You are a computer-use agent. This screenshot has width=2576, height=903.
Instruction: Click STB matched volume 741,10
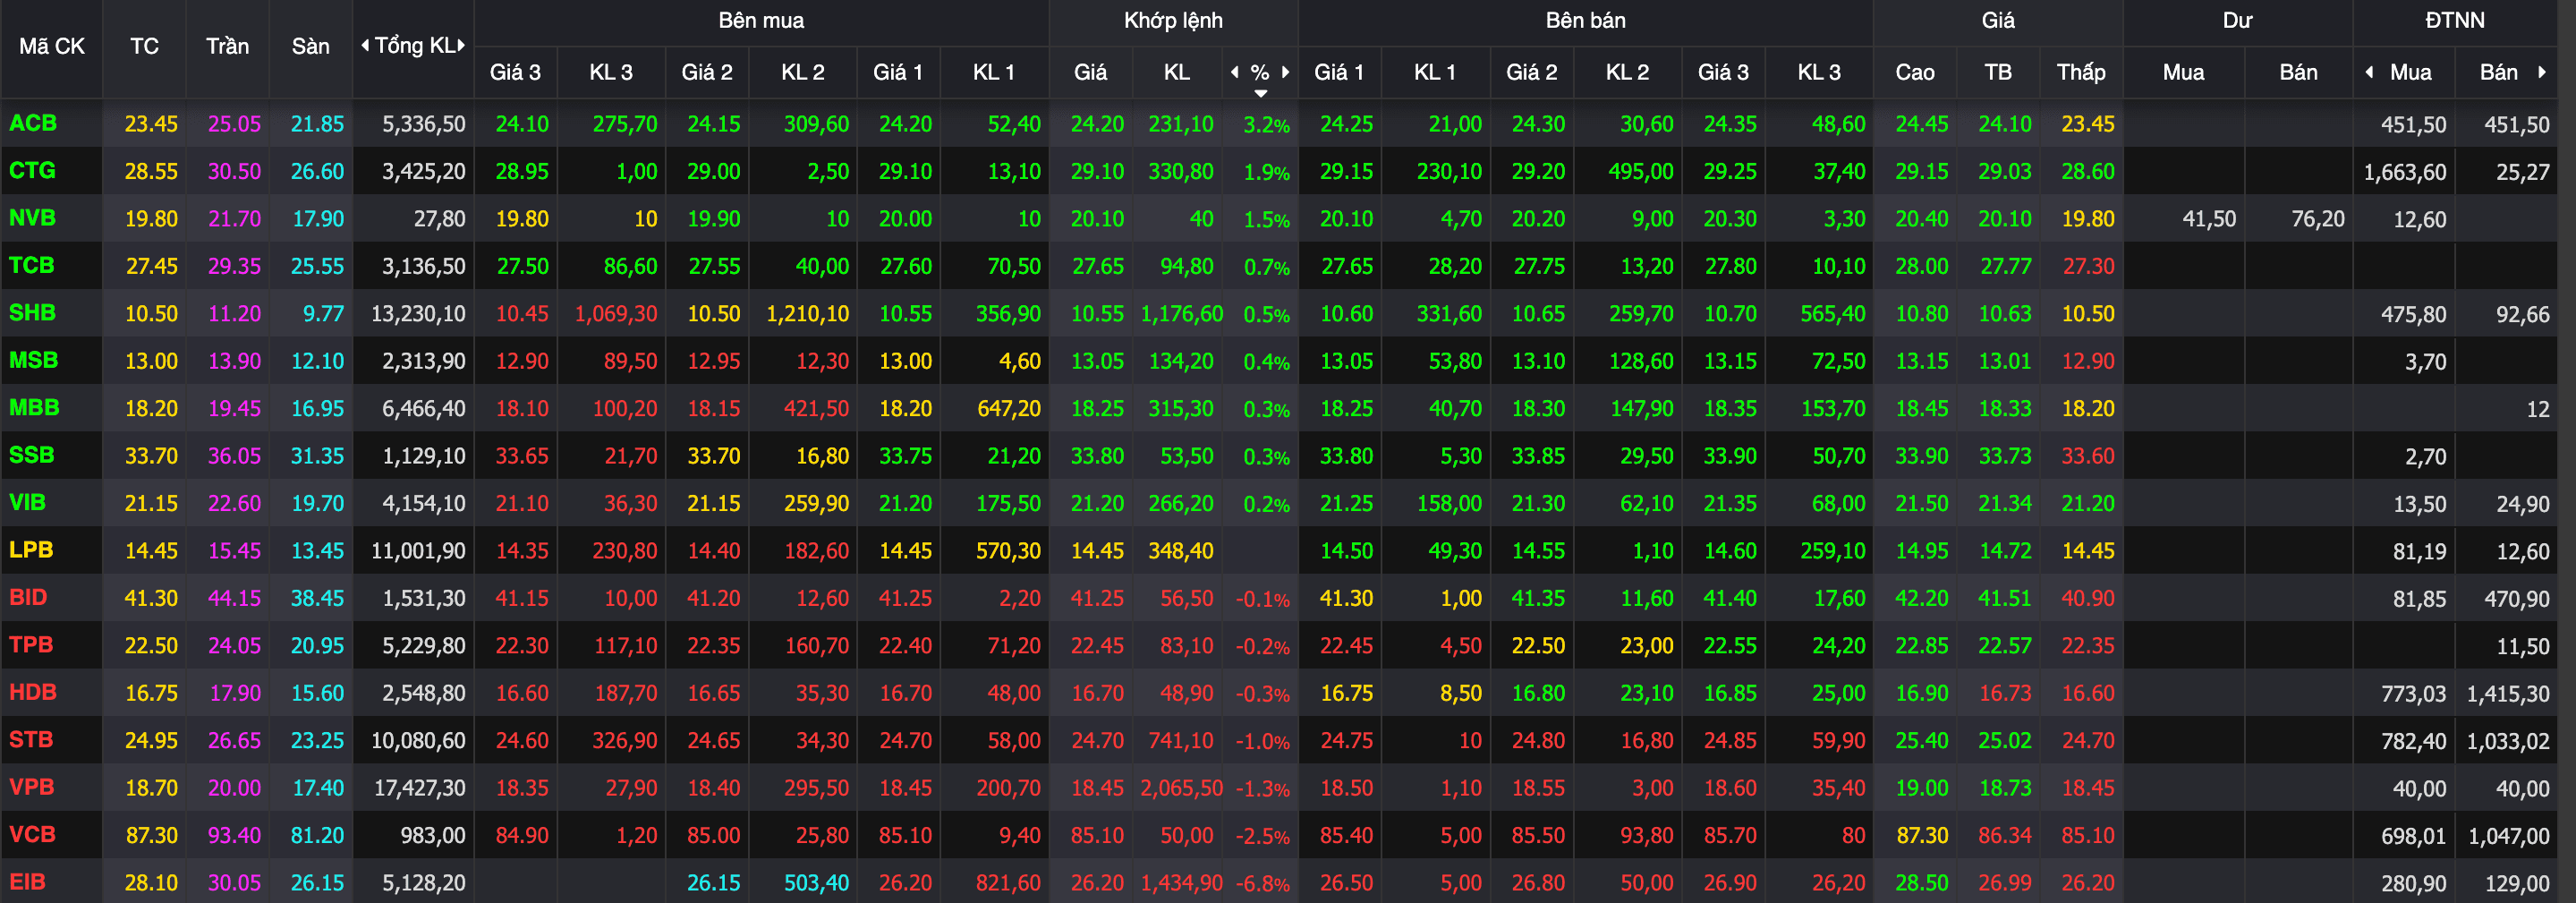[1181, 741]
